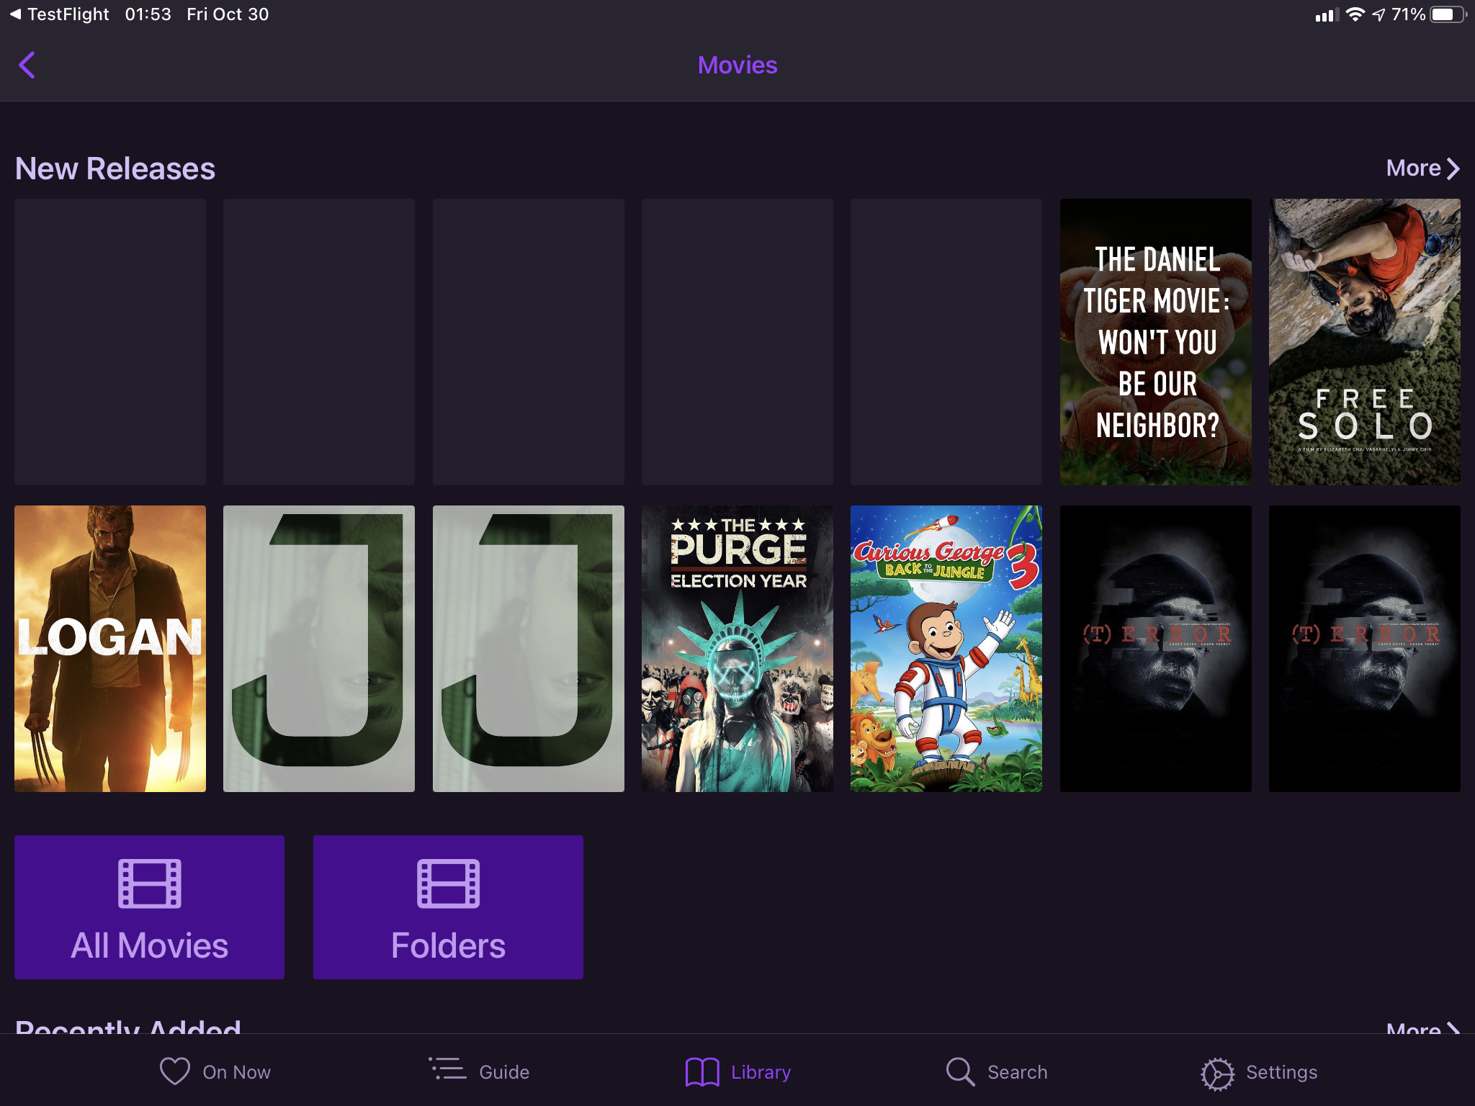1475x1106 pixels.
Task: Open All Movies button
Action: pos(149,945)
